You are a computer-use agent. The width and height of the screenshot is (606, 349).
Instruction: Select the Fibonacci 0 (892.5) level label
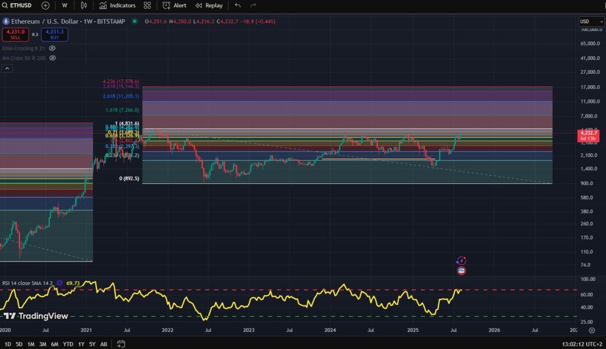[129, 179]
